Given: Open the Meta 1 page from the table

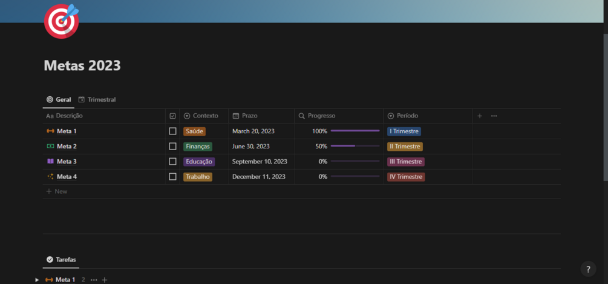Looking at the screenshot, I should (x=67, y=131).
